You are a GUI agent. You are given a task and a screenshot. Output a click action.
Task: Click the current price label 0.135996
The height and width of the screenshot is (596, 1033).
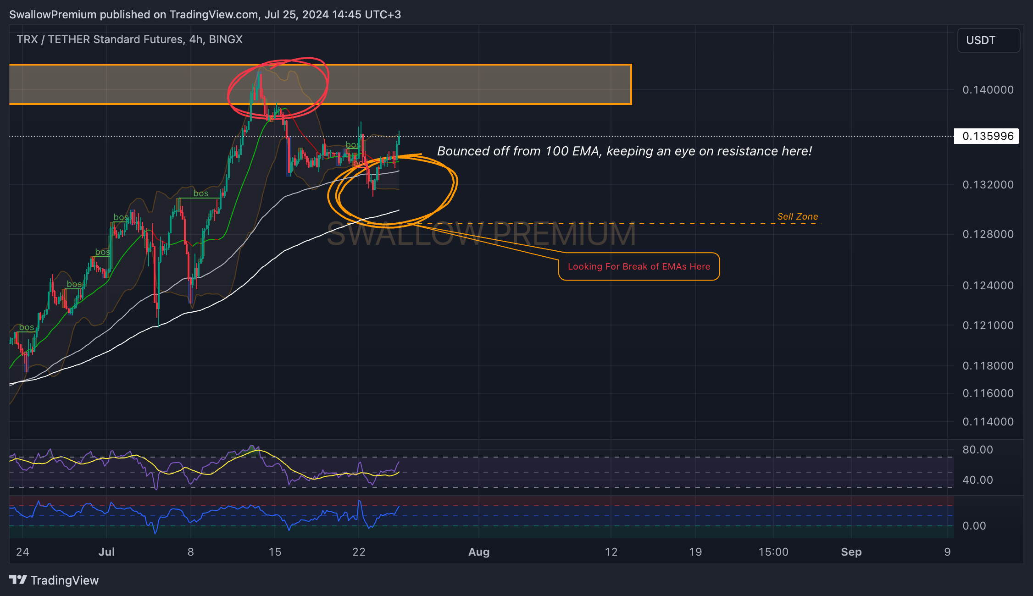coord(987,136)
